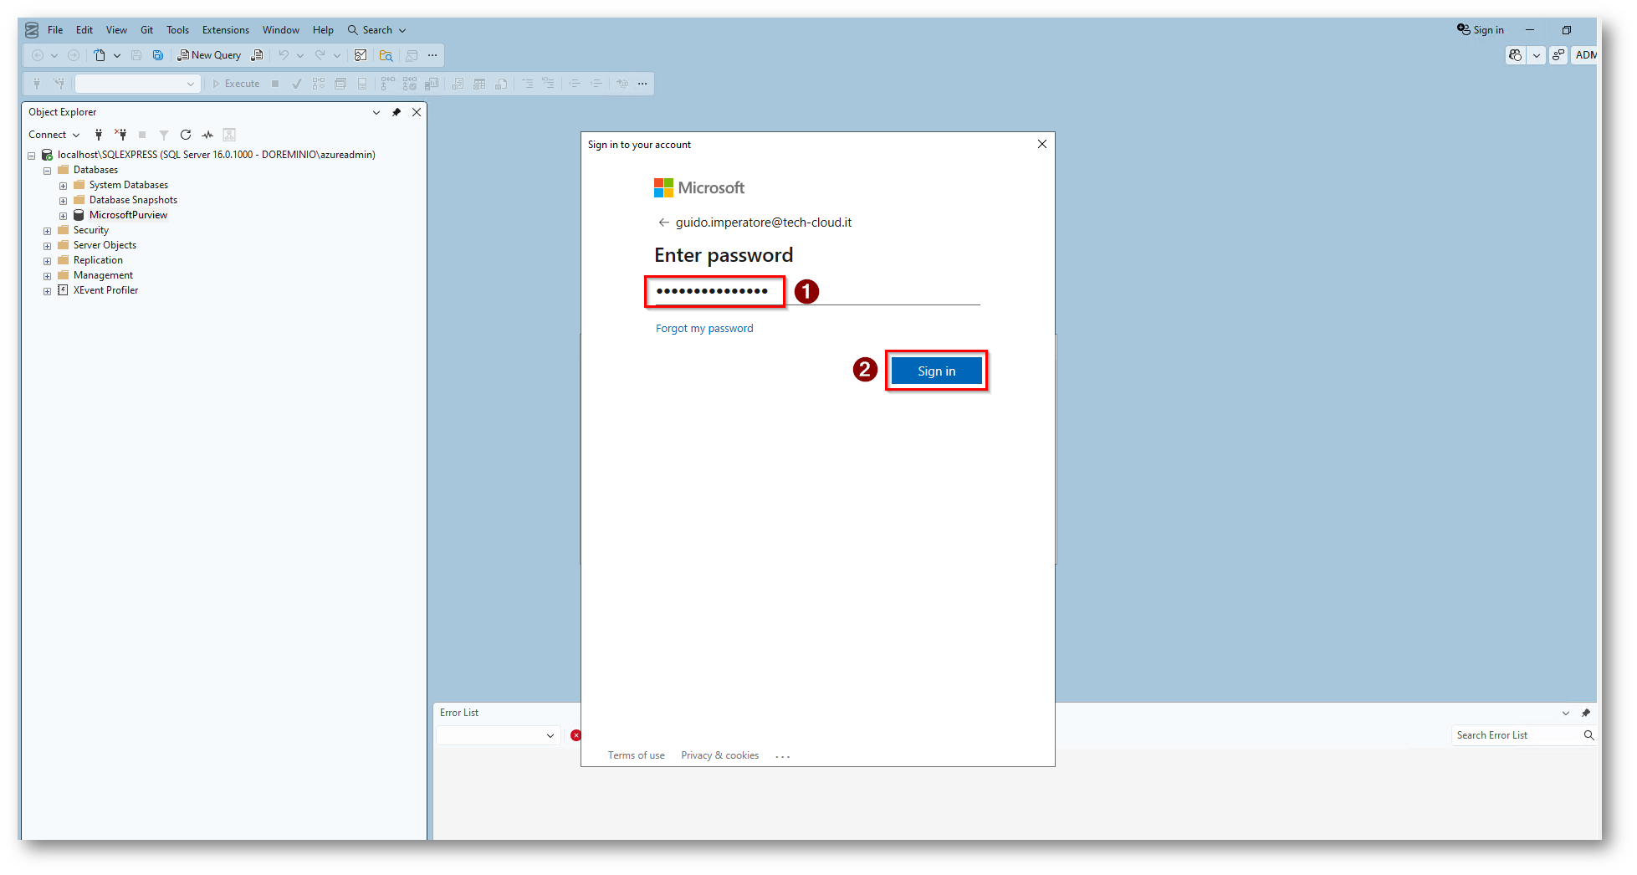The width and height of the screenshot is (1637, 875).
Task: Open the Git menu
Action: tap(146, 30)
